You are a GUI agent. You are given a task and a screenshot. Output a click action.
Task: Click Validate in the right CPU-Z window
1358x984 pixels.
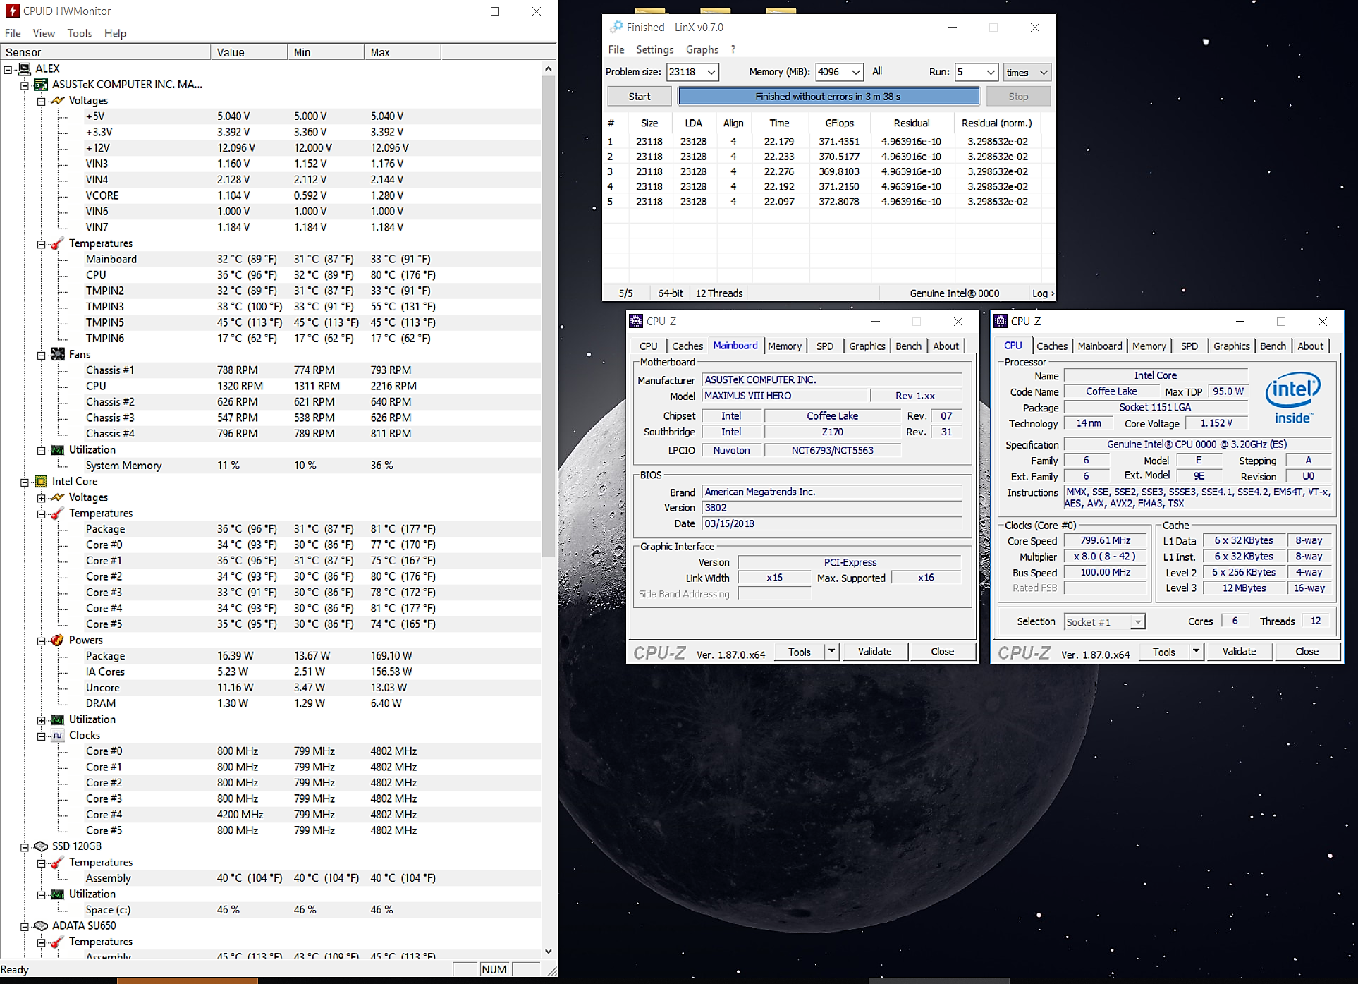tap(1239, 652)
